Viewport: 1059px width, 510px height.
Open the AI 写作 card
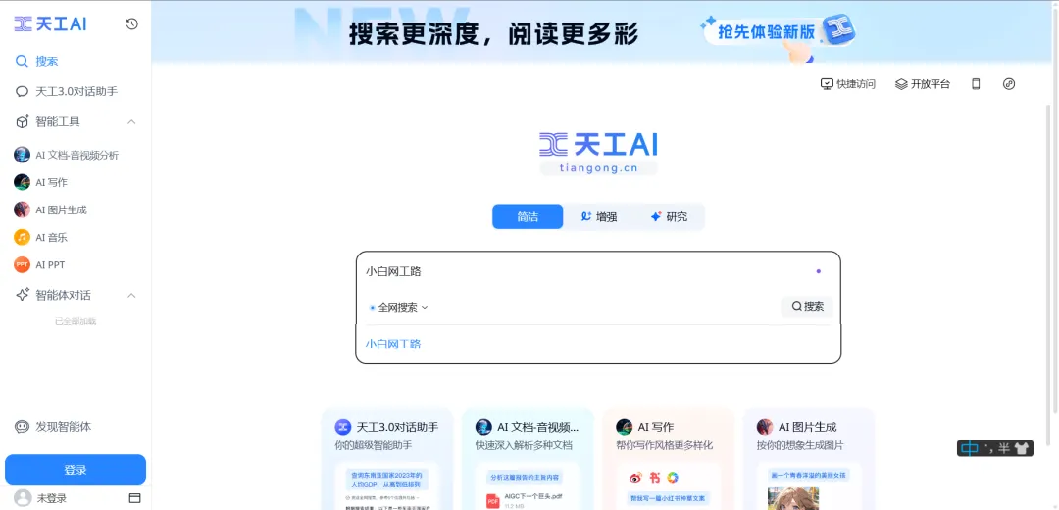click(x=668, y=459)
